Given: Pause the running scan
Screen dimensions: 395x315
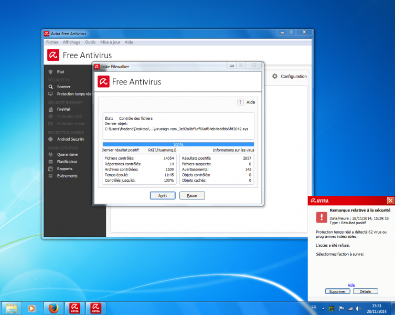Looking at the screenshot, I should point(192,195).
